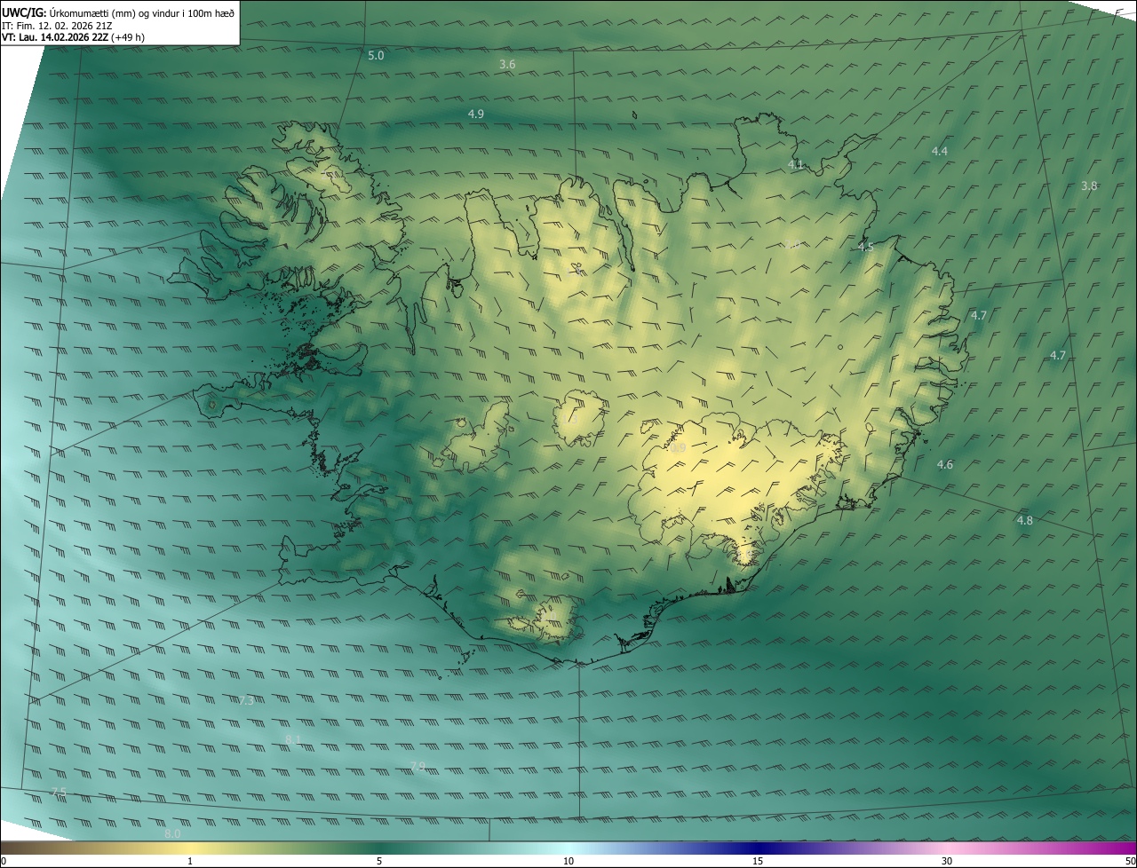
Task: Click the 5.0 precipitation value label
Action: click(x=376, y=56)
